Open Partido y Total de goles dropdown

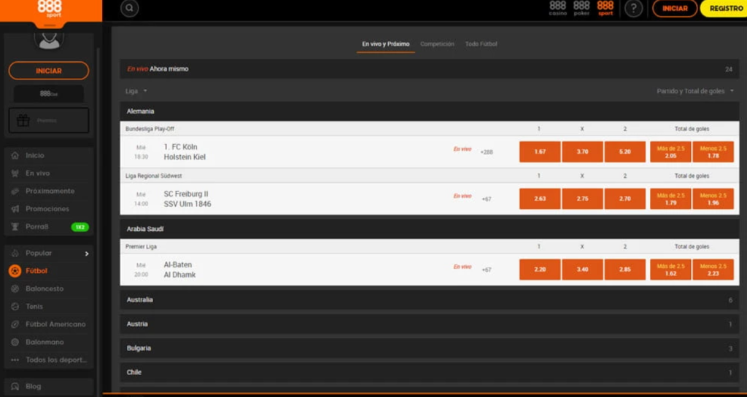(695, 91)
